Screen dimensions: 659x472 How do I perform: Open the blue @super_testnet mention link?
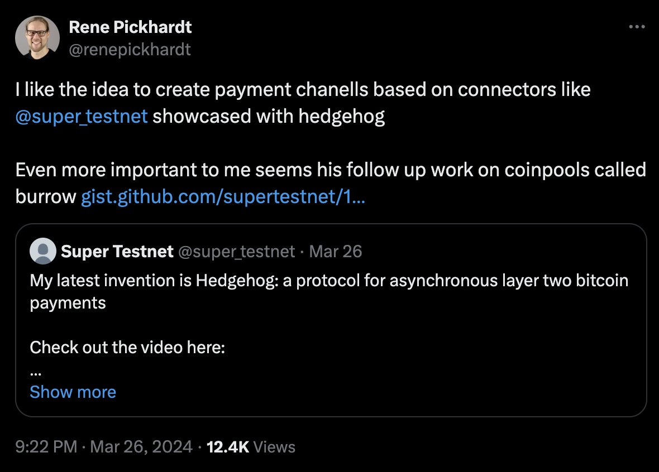[82, 117]
